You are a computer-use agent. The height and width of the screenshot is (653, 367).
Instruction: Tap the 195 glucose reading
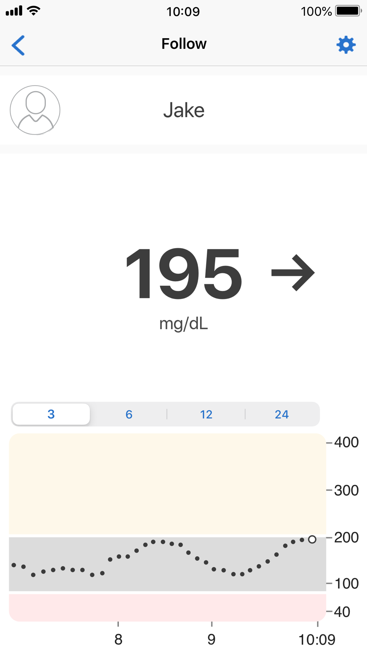183,274
